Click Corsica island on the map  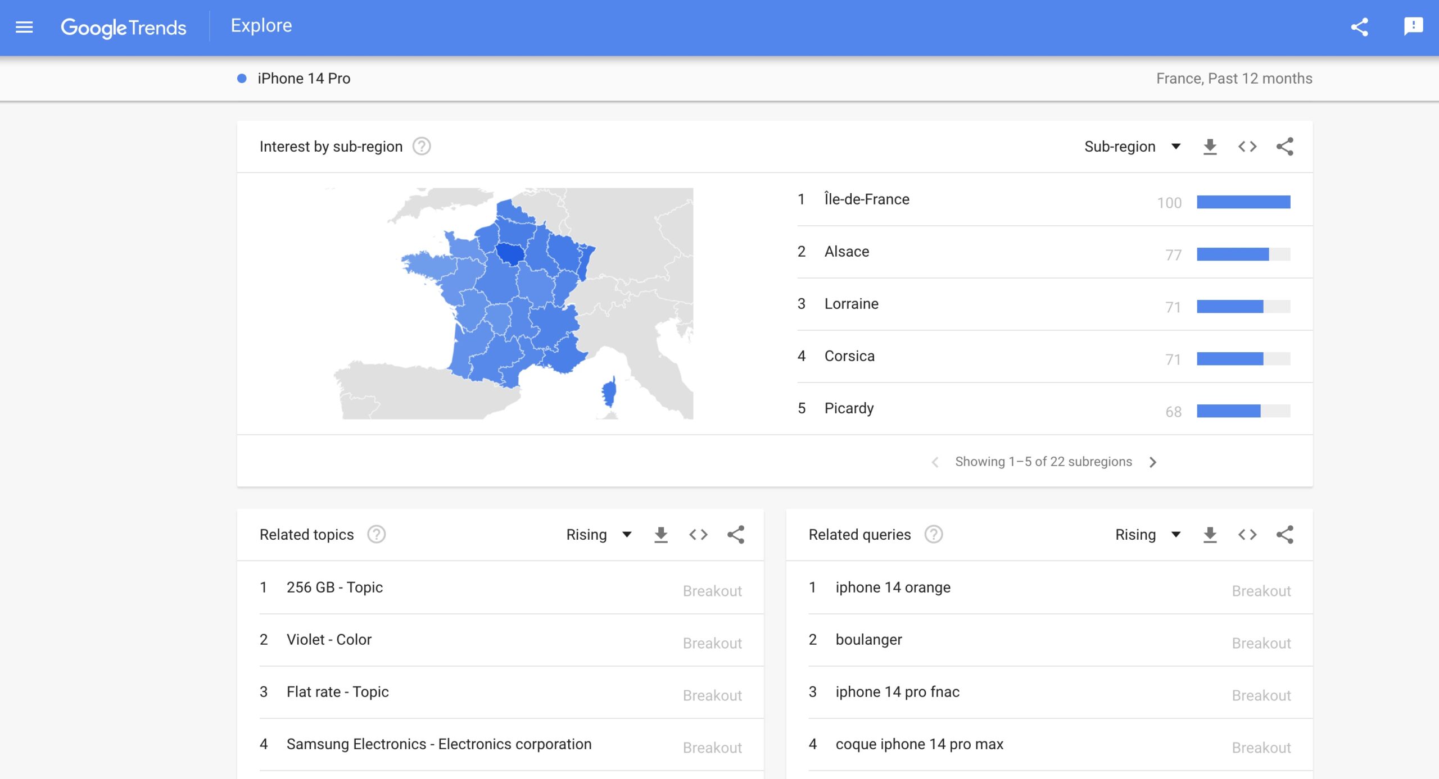tap(609, 392)
